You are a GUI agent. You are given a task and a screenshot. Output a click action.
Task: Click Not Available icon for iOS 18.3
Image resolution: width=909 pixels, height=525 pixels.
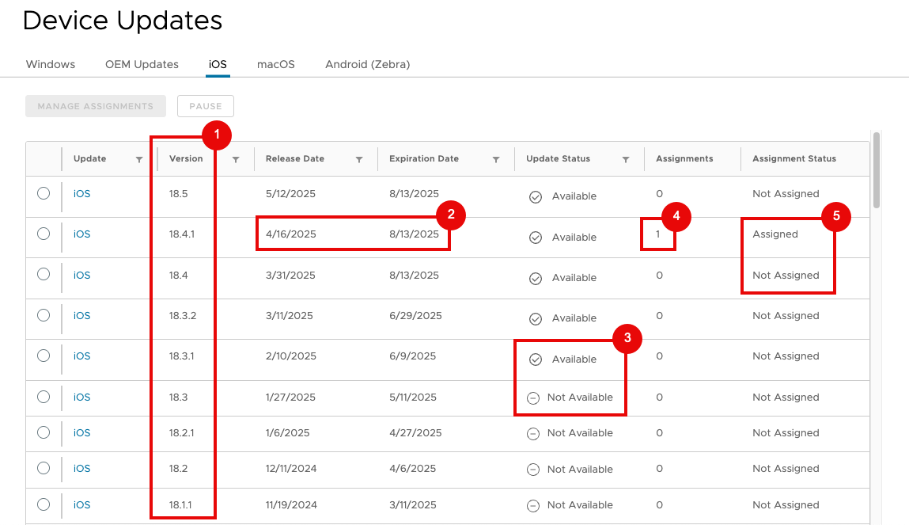point(533,398)
